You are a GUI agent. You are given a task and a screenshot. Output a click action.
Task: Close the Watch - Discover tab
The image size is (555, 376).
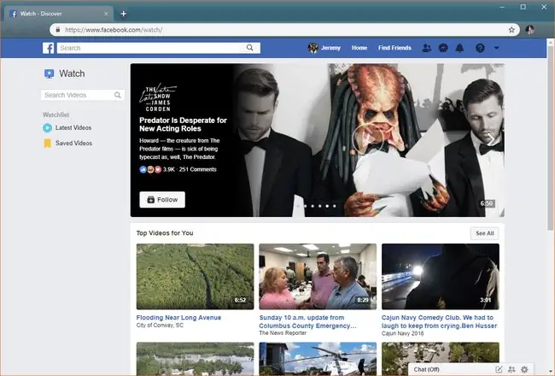click(106, 14)
